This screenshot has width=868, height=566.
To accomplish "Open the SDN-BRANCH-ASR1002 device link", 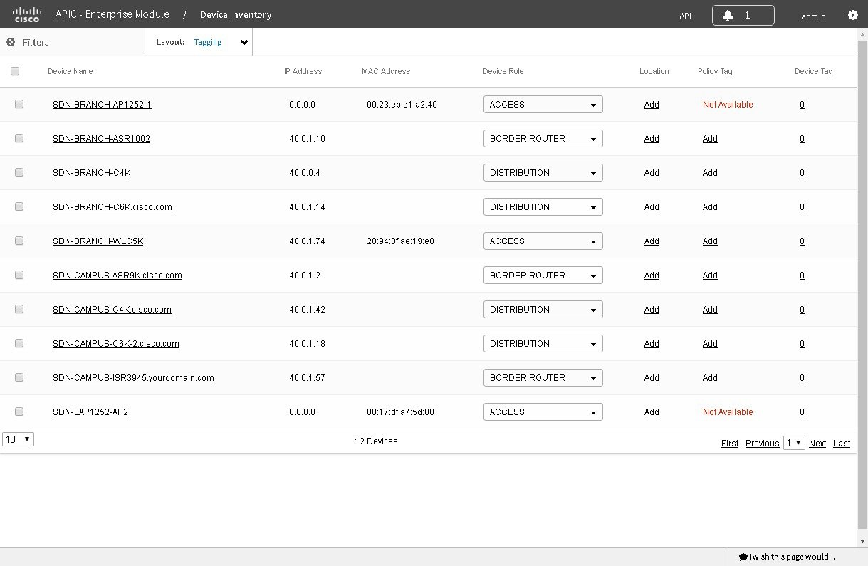I will [x=101, y=139].
